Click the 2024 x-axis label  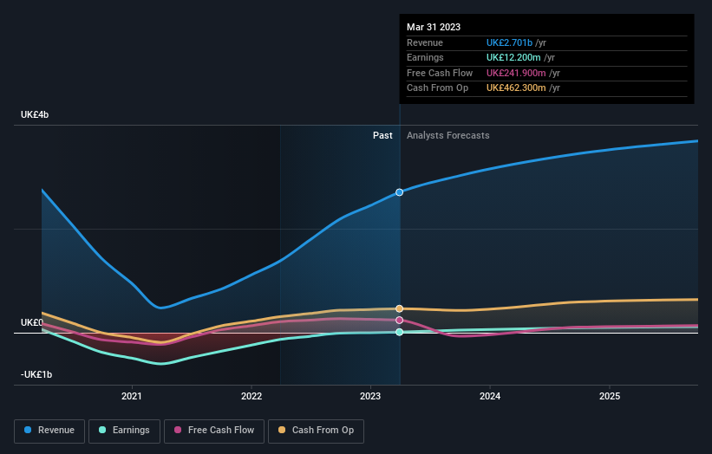click(x=490, y=397)
